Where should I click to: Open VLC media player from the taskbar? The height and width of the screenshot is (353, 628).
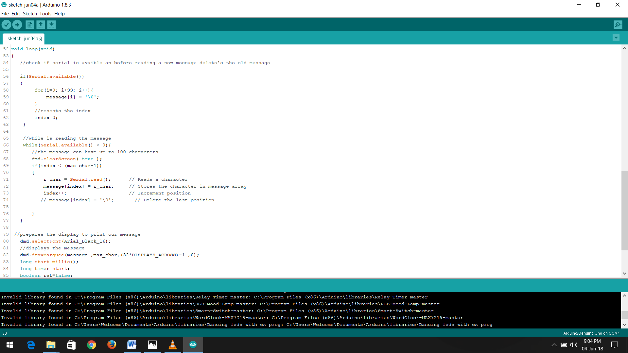point(173,345)
